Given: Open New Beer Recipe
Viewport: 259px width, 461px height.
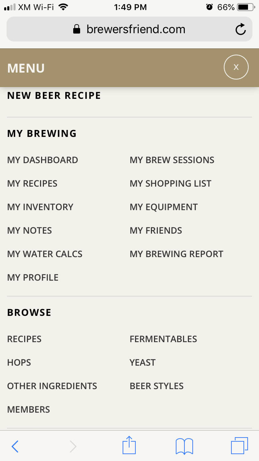Looking at the screenshot, I should 54,96.
